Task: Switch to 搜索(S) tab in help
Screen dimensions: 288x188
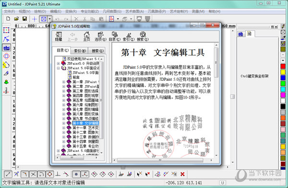Action: pos(96,51)
